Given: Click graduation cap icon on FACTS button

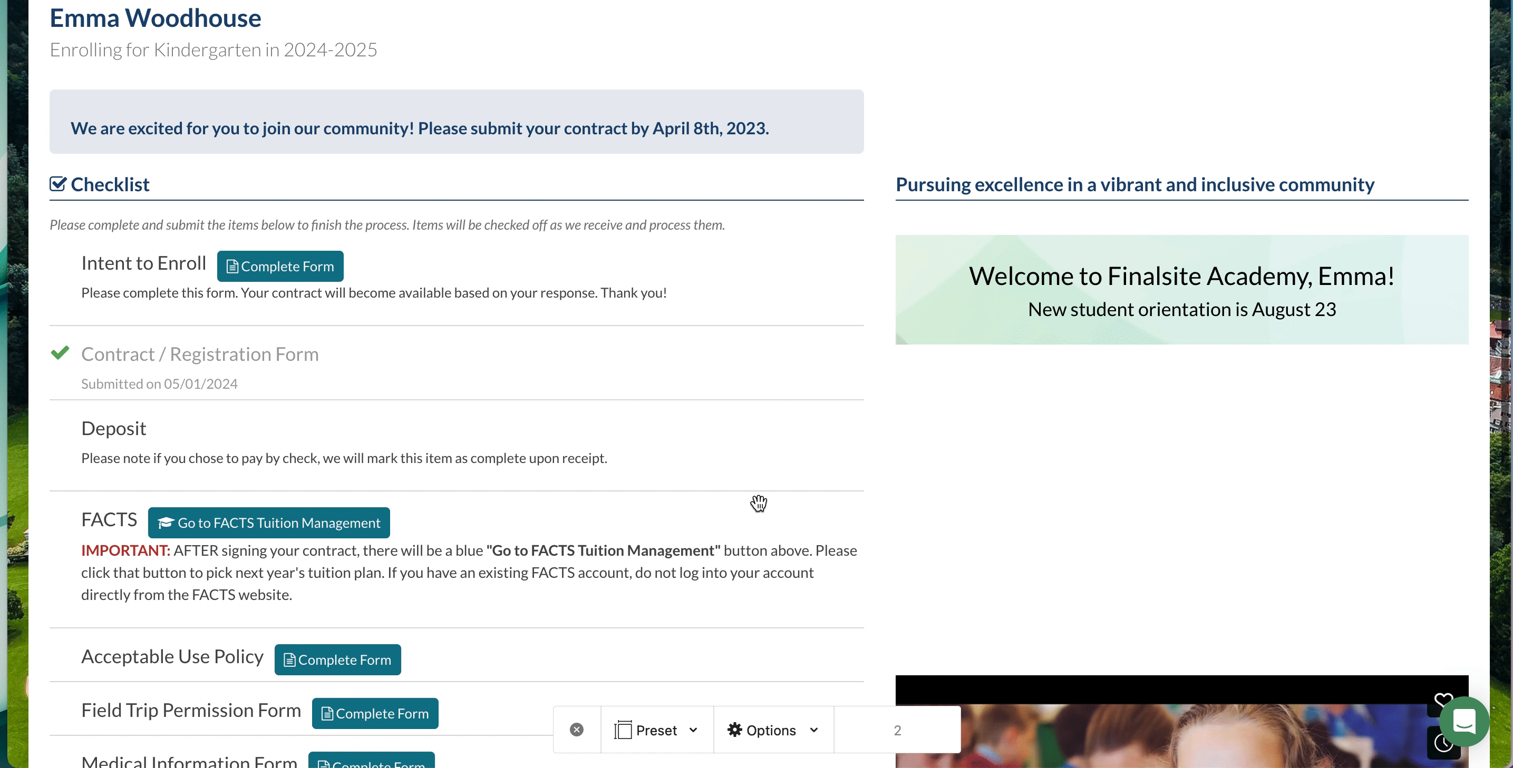Looking at the screenshot, I should click(166, 522).
